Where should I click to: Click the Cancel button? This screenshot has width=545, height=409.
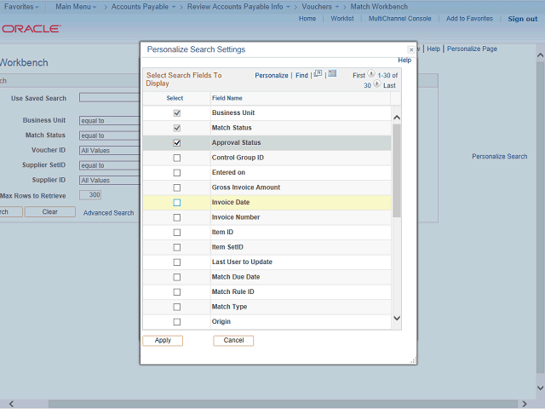tap(233, 340)
